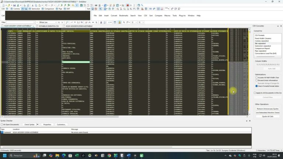The width and height of the screenshot is (283, 159).
Task: Click the Remove Unnecessary Quotes button
Action: (268, 109)
